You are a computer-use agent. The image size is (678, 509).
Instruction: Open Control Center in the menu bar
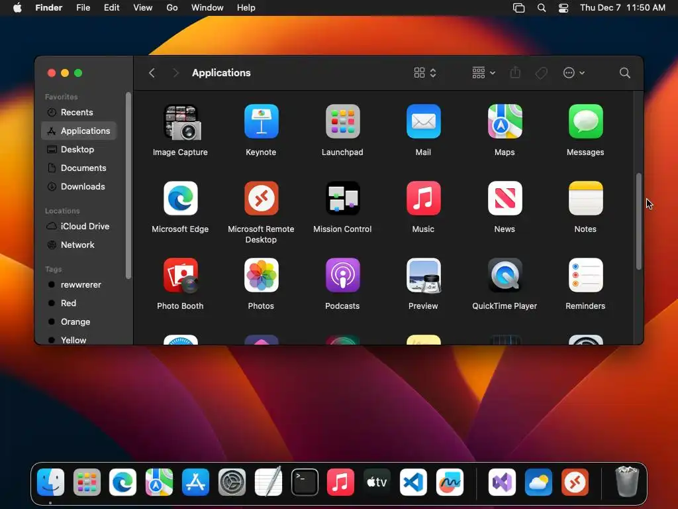(563, 8)
